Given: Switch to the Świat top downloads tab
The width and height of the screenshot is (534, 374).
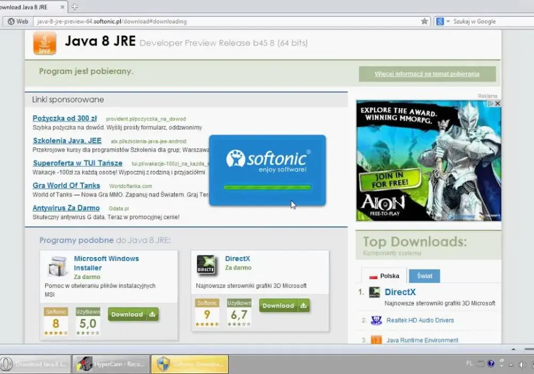Looking at the screenshot, I should point(425,276).
